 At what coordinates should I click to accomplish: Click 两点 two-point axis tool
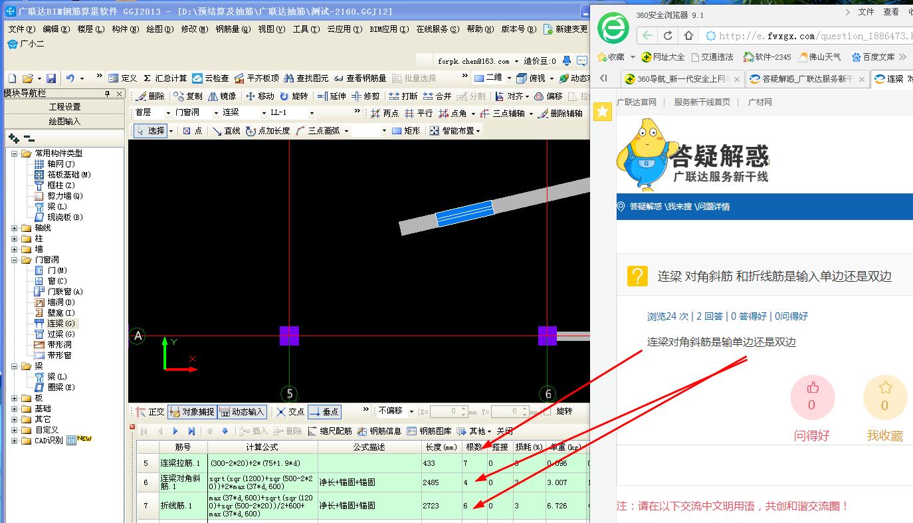(385, 114)
